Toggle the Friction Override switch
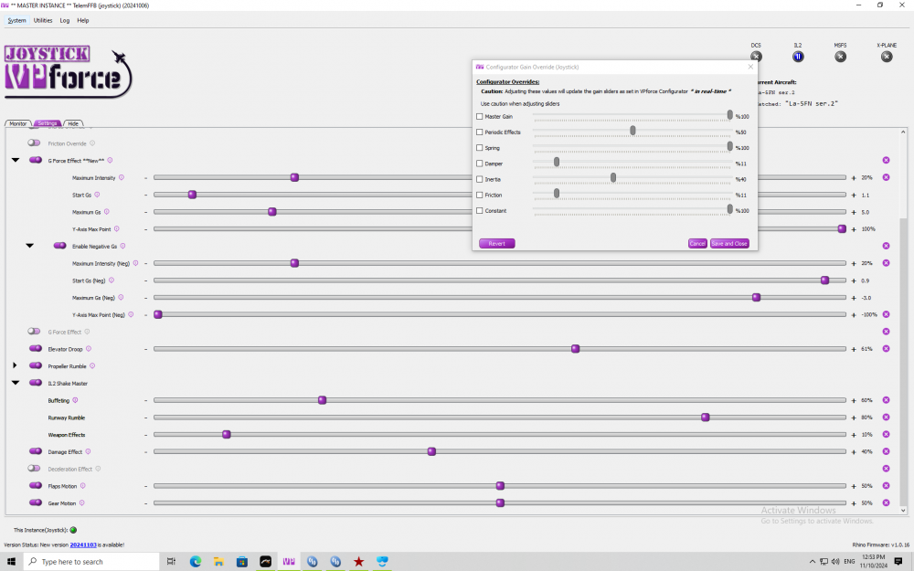 pos(34,143)
